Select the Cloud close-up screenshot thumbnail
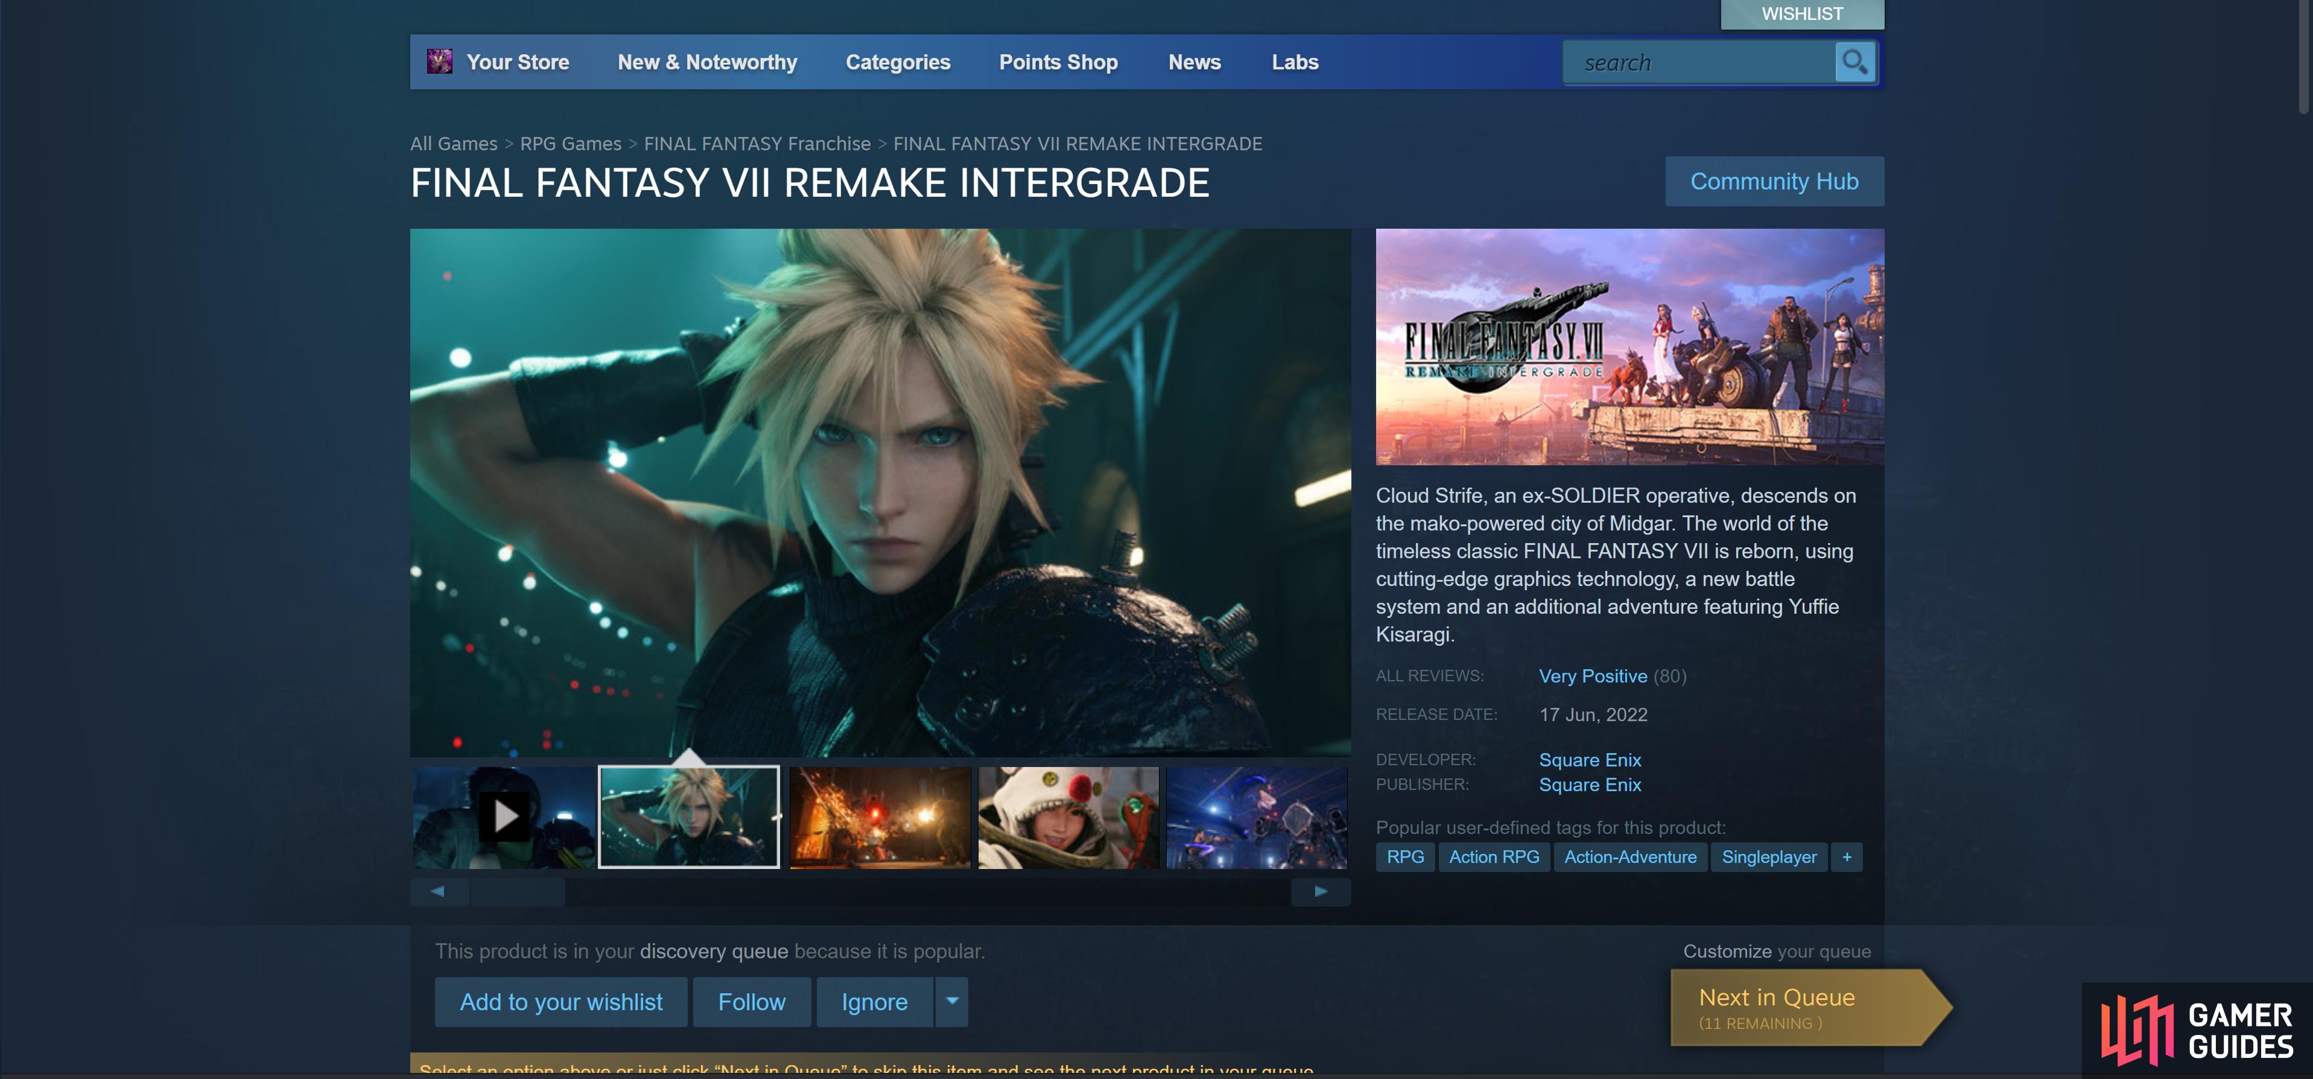Viewport: 2313px width, 1079px height. tap(689, 816)
